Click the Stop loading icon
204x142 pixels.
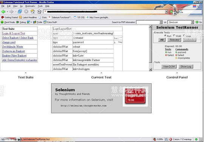pyautogui.click(x=26, y=12)
